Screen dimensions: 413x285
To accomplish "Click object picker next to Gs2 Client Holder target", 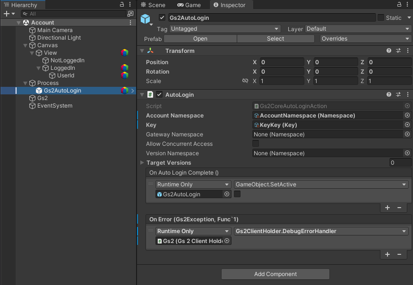I will coord(227,241).
